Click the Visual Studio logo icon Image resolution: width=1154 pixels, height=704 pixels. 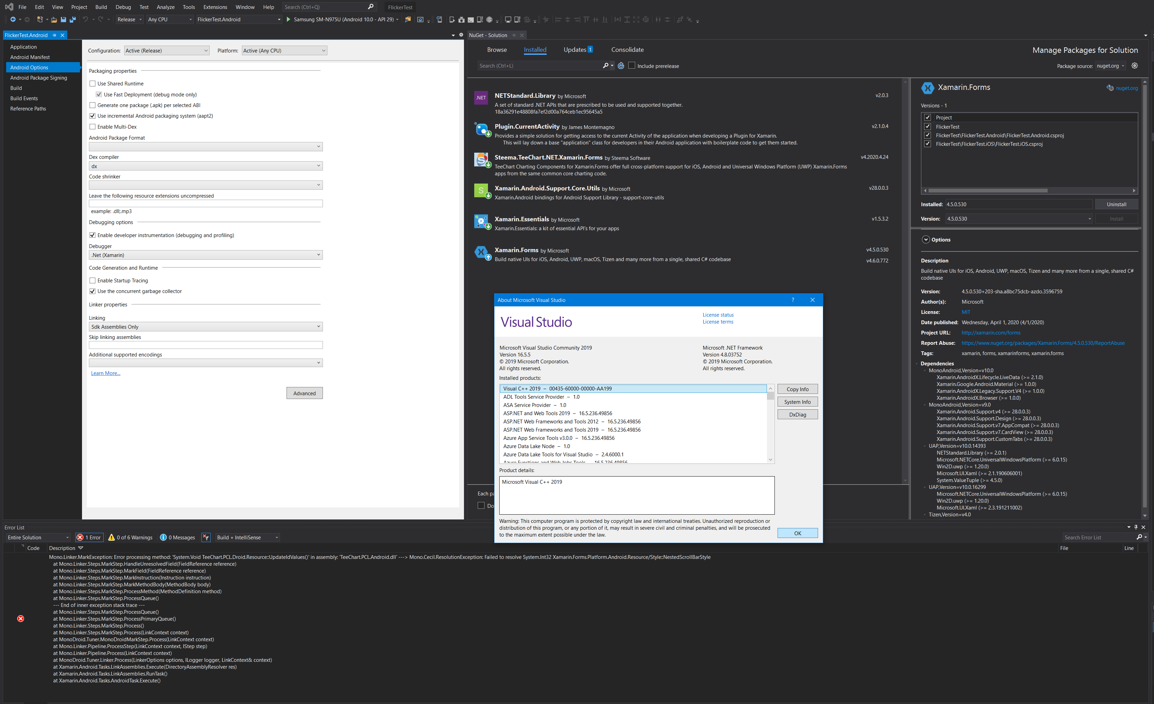[9, 7]
